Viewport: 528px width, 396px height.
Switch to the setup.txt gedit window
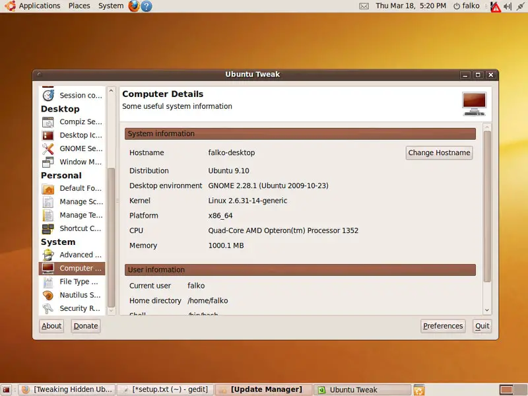pyautogui.click(x=166, y=389)
